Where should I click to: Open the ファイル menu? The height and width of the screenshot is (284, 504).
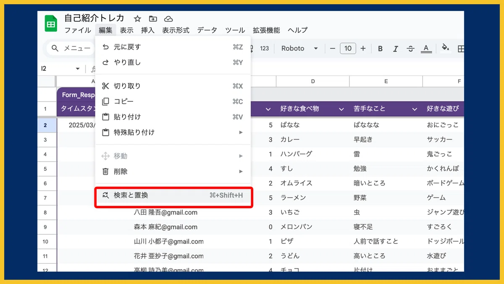(78, 30)
